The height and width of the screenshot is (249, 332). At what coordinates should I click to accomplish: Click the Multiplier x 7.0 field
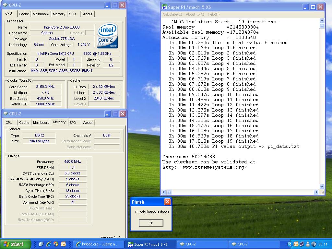(x=45, y=92)
